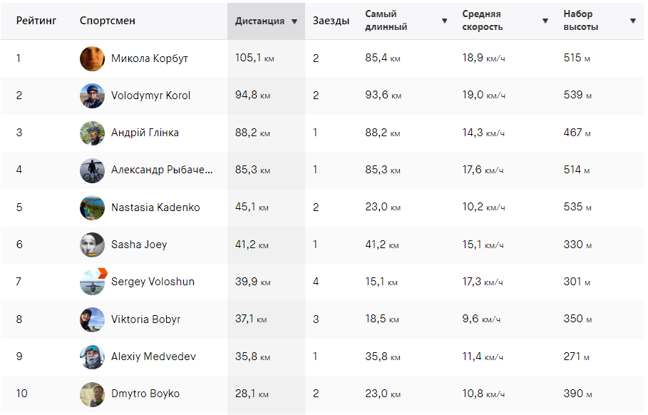Image resolution: width=648 pixels, height=415 pixels.
Task: Open Dmytro Boyko's avatar picture
Action: tap(92, 394)
